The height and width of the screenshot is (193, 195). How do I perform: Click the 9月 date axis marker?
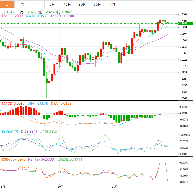(3, 186)
